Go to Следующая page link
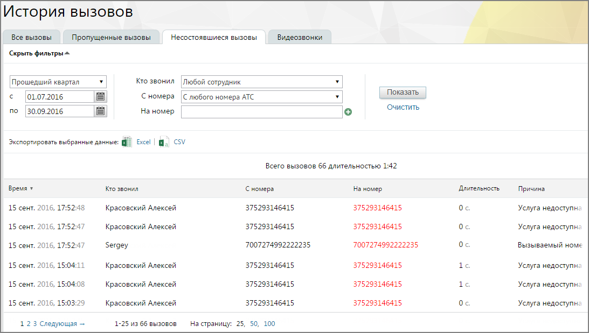This screenshot has width=589, height=333. pos(63,324)
